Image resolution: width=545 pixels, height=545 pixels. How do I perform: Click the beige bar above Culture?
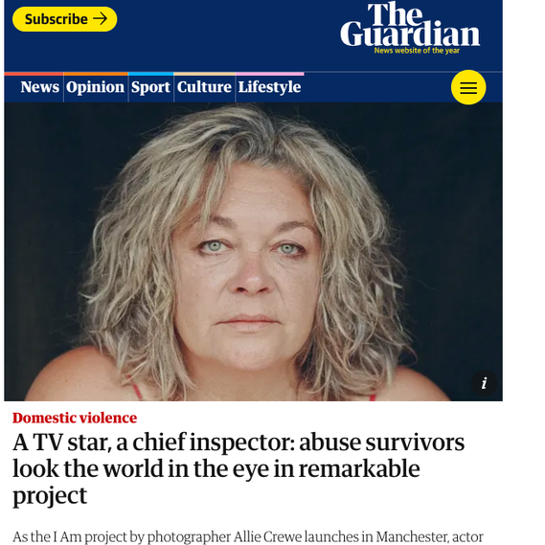click(x=204, y=74)
